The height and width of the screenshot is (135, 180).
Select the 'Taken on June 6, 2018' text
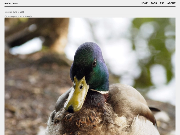[14, 12]
